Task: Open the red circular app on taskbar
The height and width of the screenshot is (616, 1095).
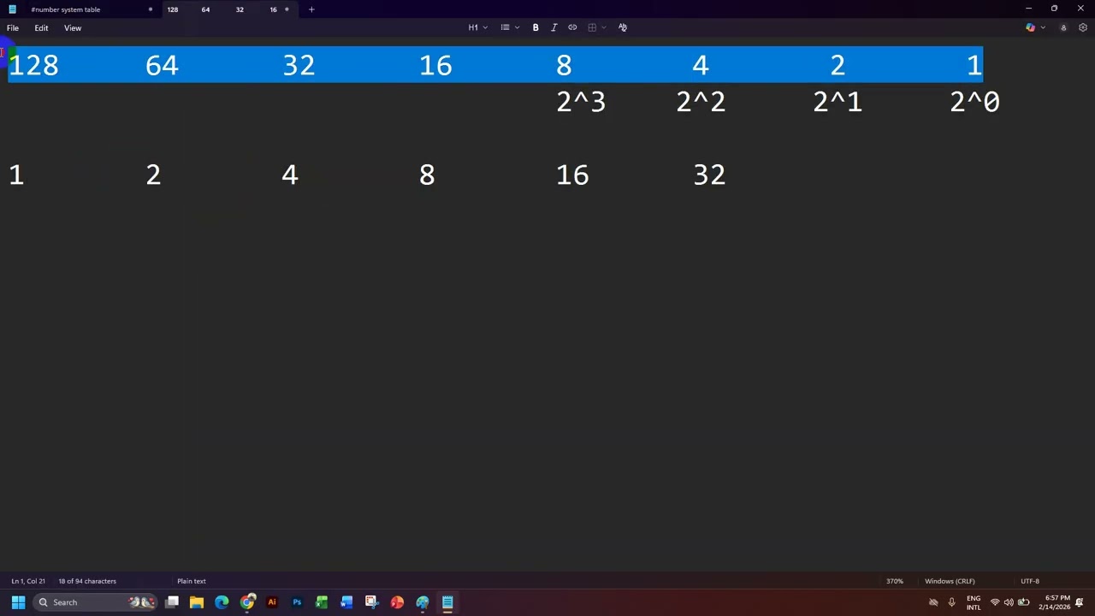Action: (x=397, y=602)
